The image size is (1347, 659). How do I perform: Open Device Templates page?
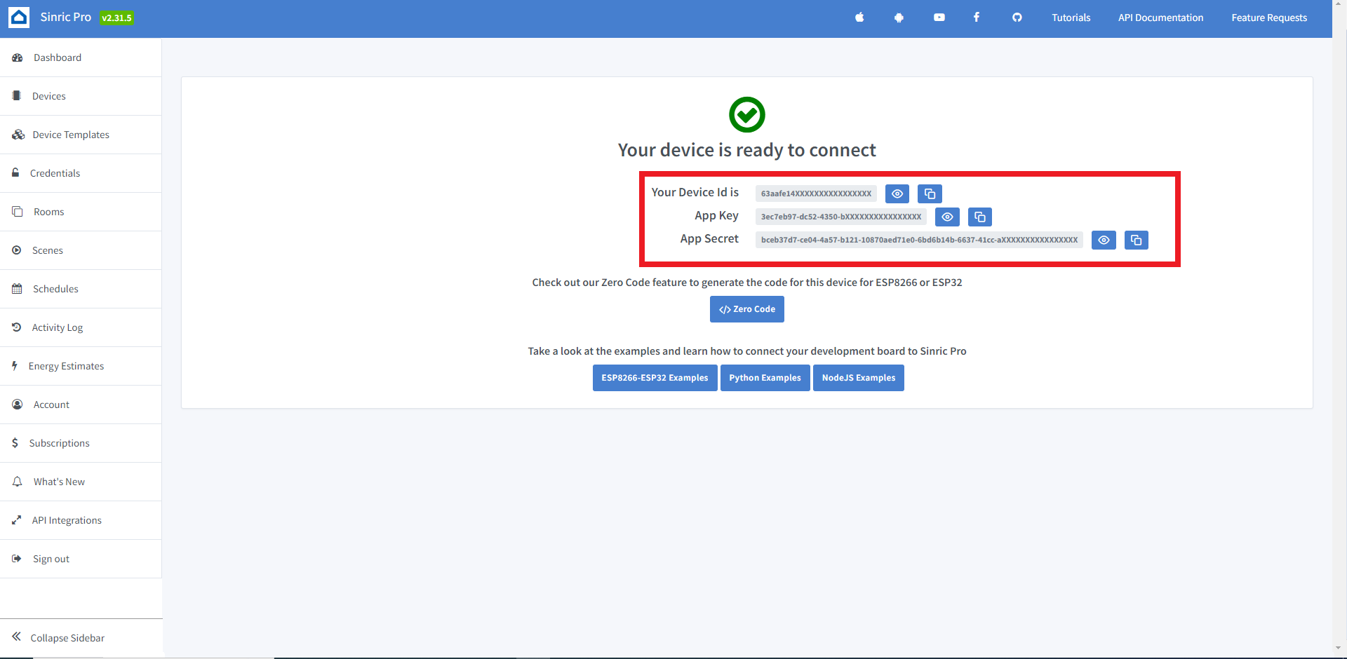point(81,135)
